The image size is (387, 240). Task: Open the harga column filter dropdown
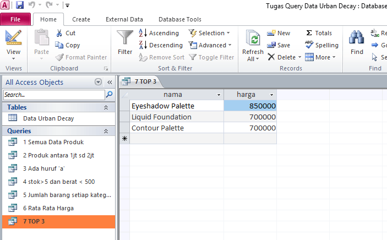(x=271, y=95)
